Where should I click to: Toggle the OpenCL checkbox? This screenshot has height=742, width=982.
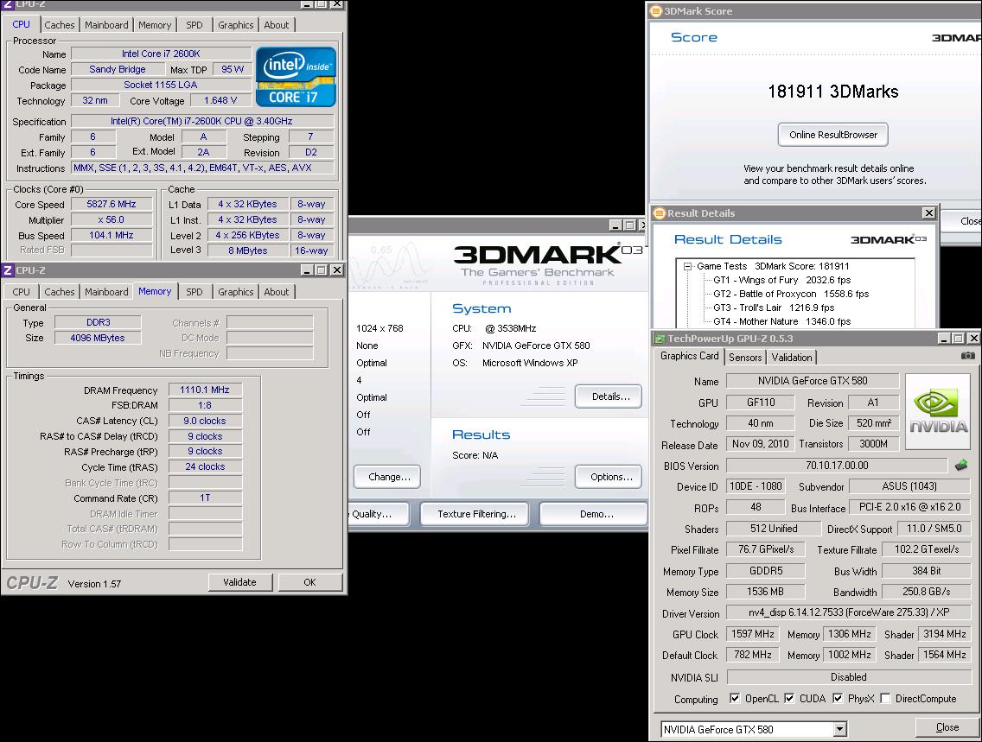735,698
